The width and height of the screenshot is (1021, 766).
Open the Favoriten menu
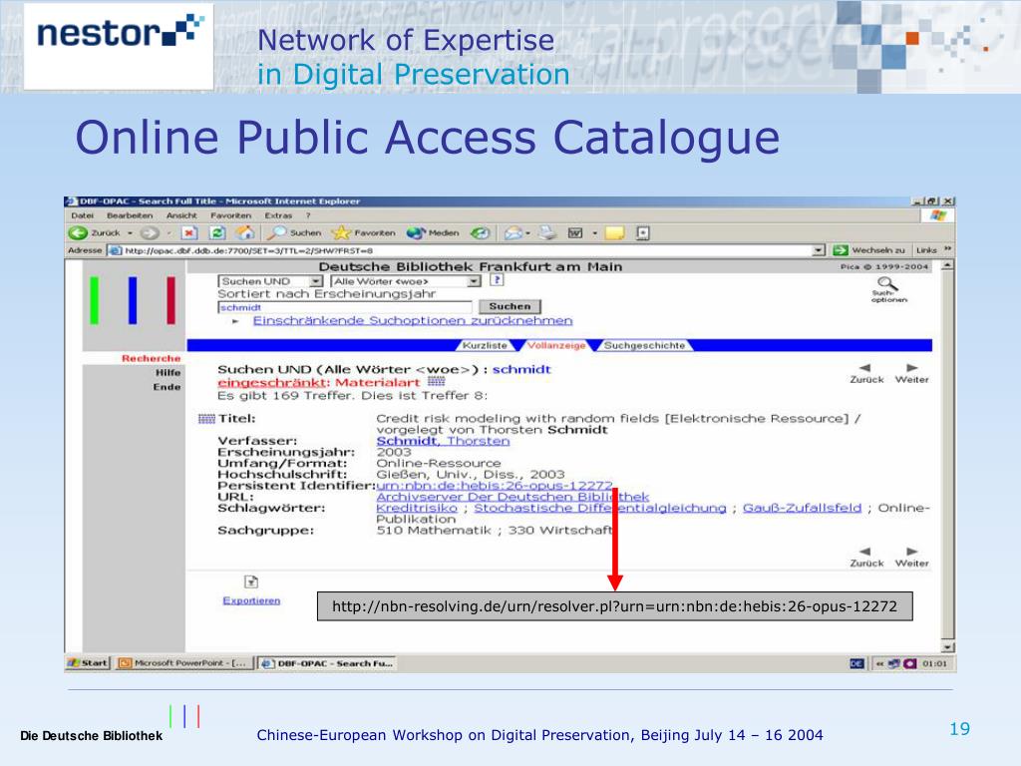(x=230, y=215)
